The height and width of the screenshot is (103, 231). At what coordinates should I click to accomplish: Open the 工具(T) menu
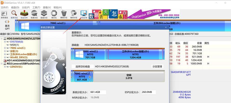[36, 7]
